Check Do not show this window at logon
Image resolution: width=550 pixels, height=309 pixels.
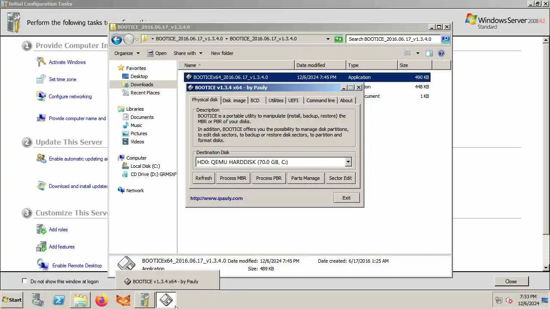click(24, 281)
